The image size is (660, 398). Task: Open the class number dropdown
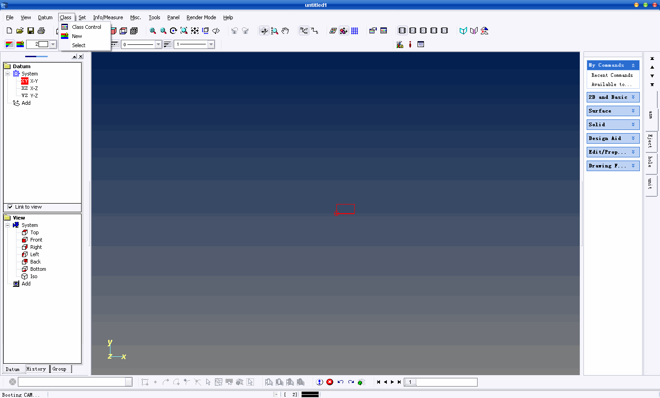click(x=53, y=44)
